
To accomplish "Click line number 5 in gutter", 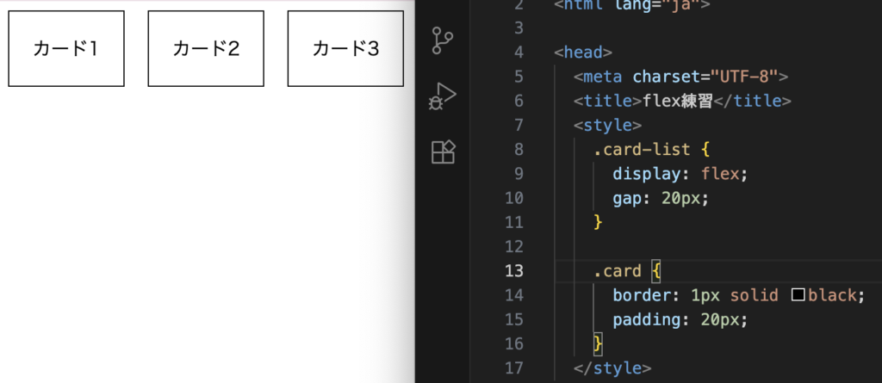I will (x=519, y=77).
